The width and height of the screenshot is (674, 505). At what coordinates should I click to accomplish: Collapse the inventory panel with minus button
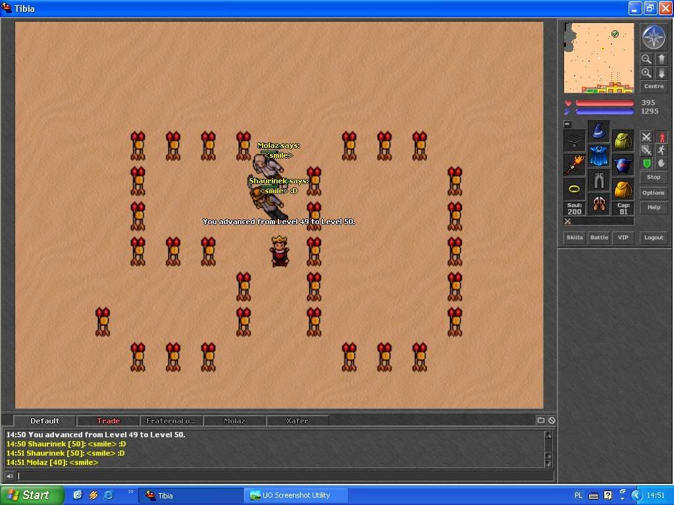click(x=567, y=124)
